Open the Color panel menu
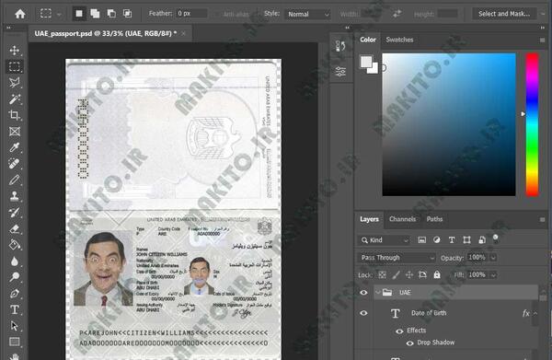The image size is (552, 360). [x=542, y=41]
